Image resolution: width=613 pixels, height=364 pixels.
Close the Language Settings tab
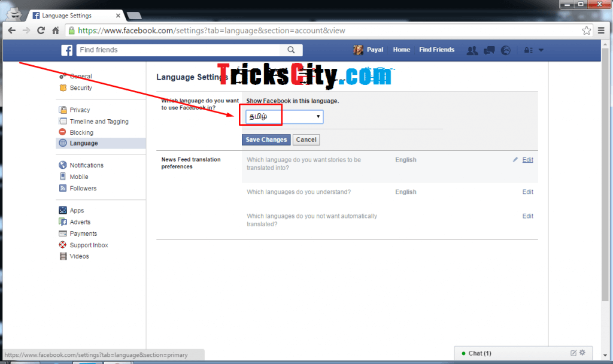pyautogui.click(x=118, y=16)
